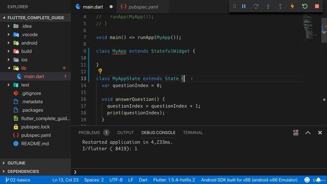Image resolution: width=327 pixels, height=184 pixels.
Task: Click the .gitignore git icon
Action: [x=16, y=93]
